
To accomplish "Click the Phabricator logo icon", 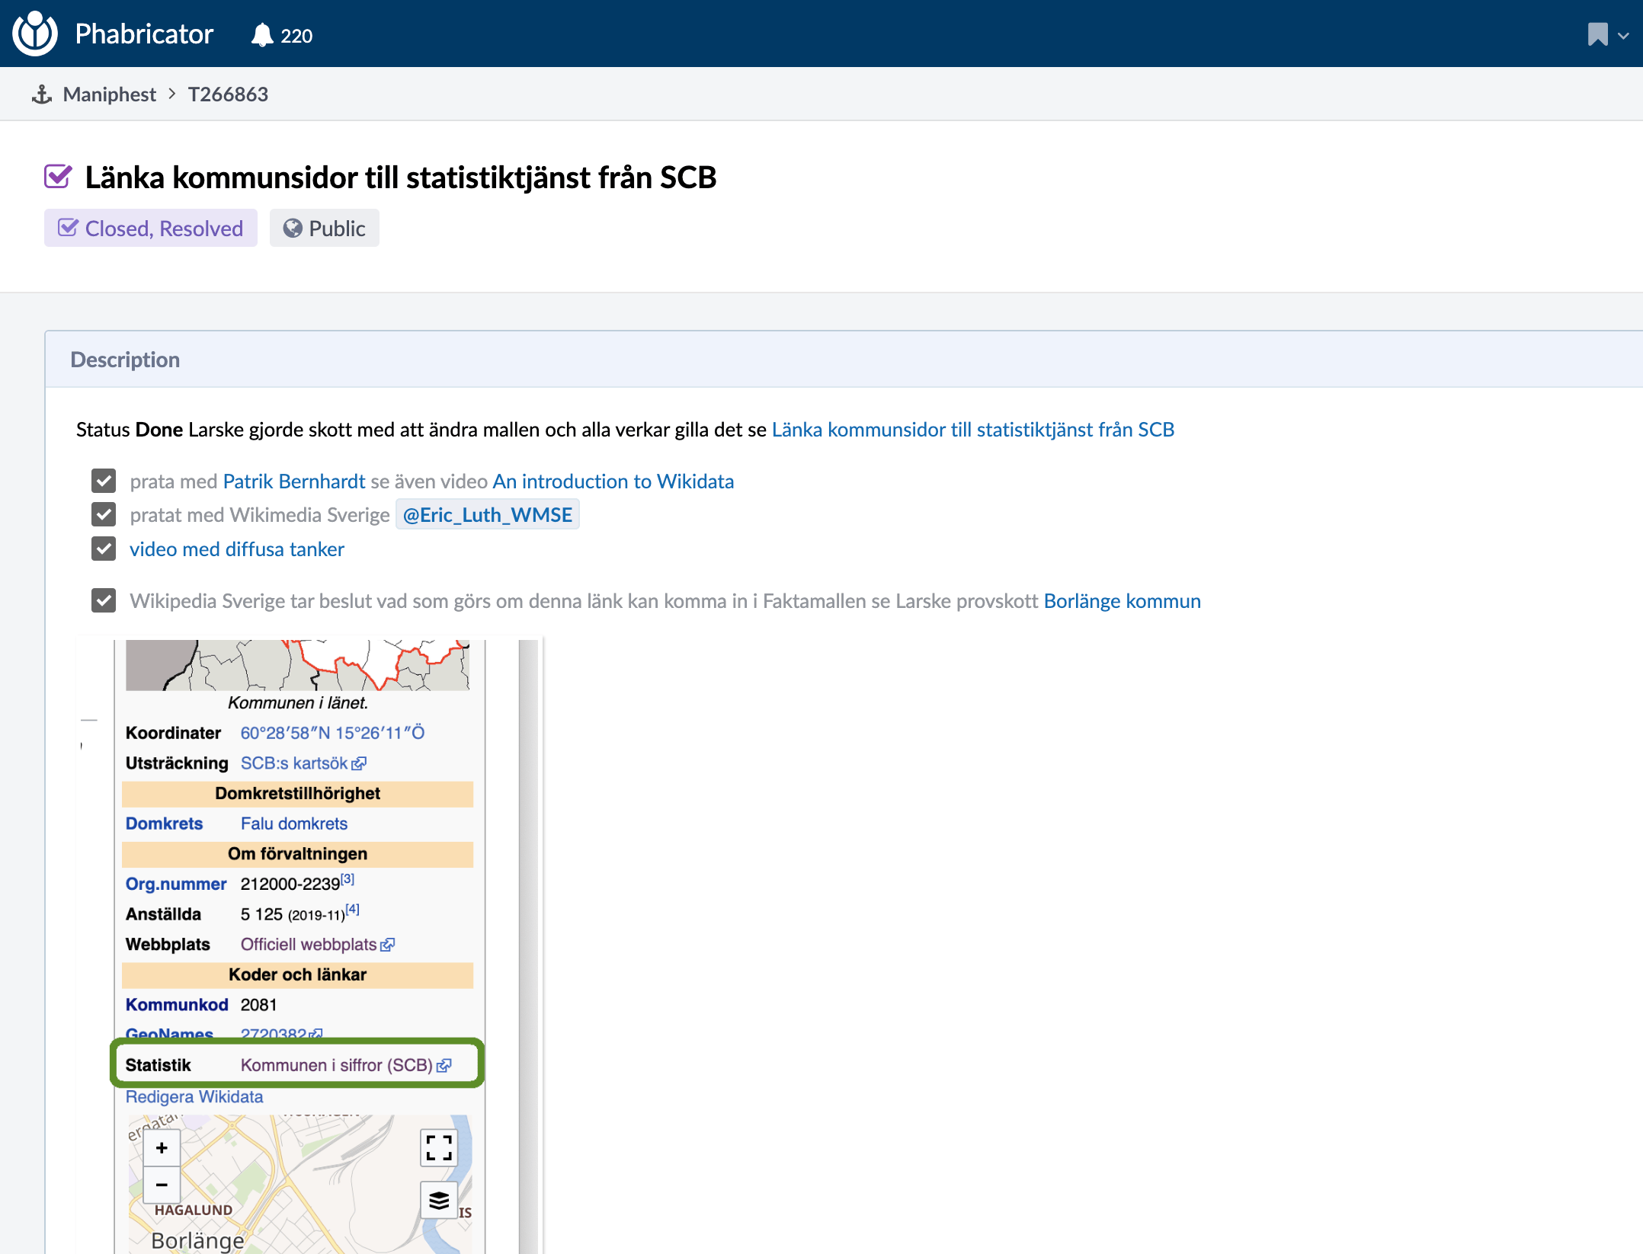I will click(x=35, y=34).
